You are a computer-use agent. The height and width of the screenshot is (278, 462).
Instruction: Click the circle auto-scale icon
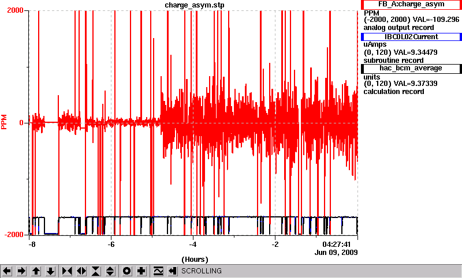(x=126, y=271)
